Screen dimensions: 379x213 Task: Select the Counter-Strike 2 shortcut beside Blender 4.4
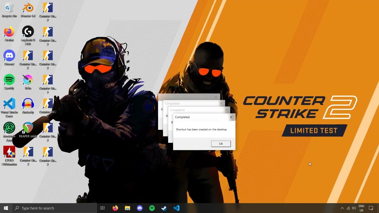(x=48, y=12)
